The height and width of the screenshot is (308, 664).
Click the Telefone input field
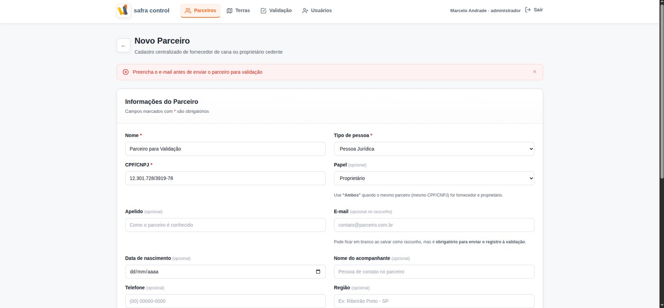(225, 301)
